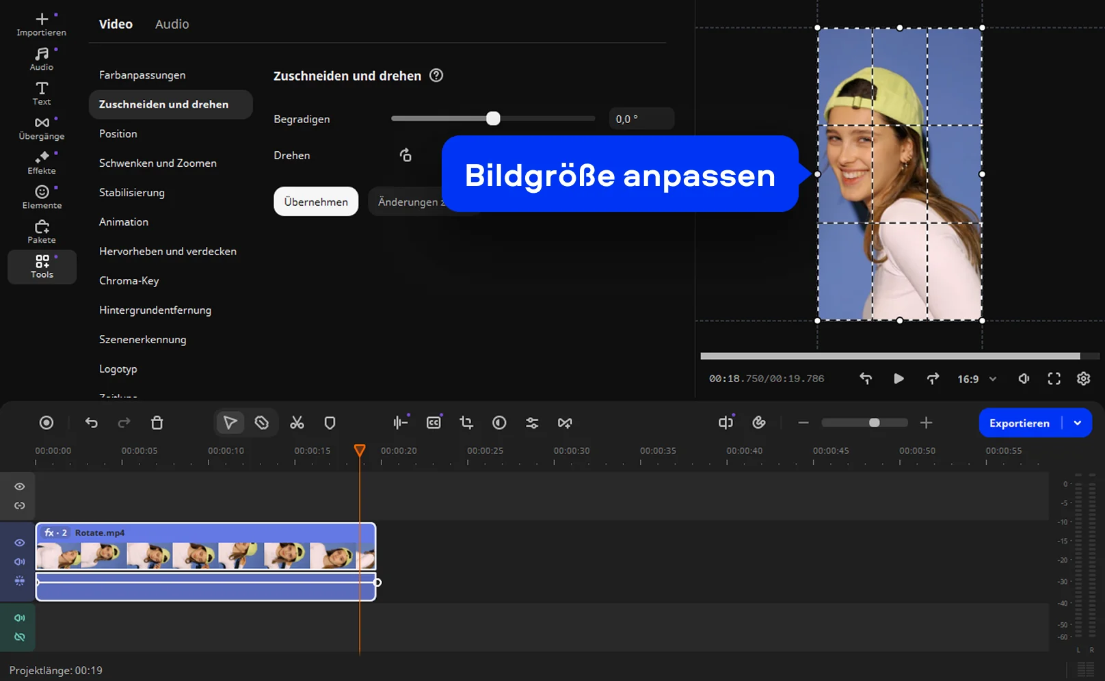Start recording with the record icon
This screenshot has width=1105, height=681.
click(x=46, y=423)
